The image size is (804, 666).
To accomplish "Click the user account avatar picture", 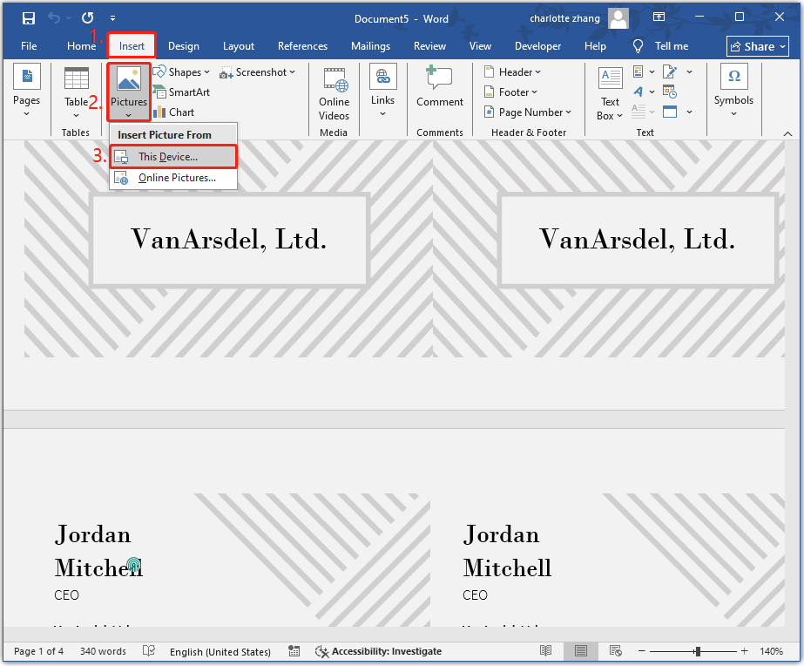I will coord(618,18).
